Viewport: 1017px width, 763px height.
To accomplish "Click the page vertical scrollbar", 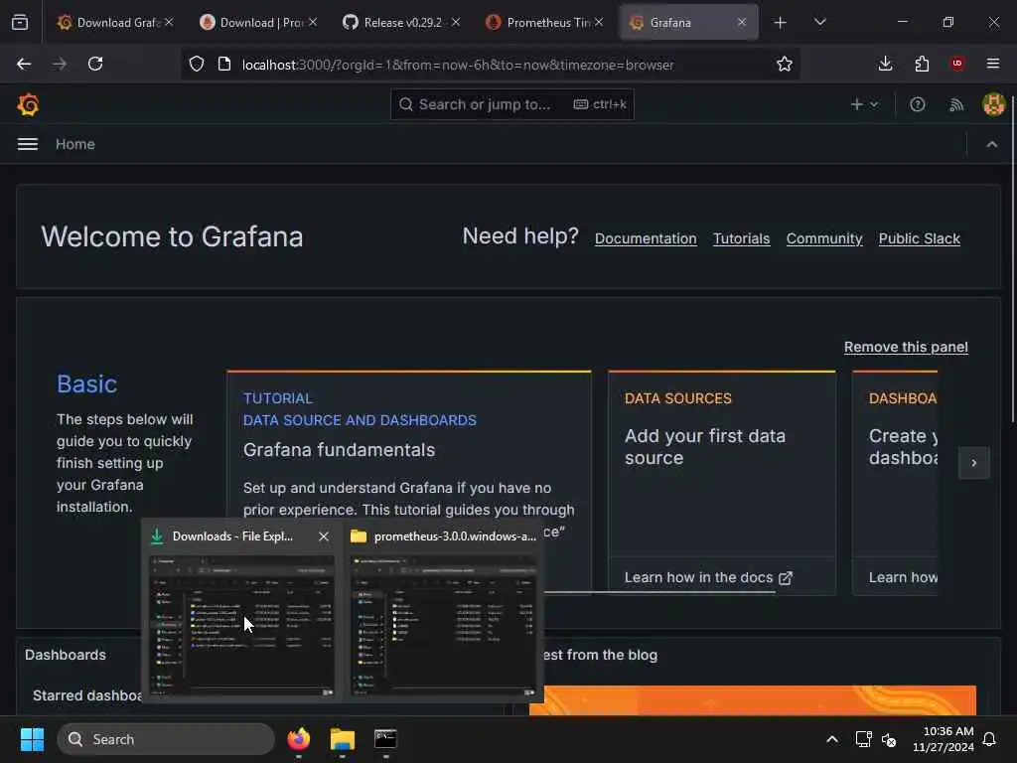I will (x=1012, y=259).
